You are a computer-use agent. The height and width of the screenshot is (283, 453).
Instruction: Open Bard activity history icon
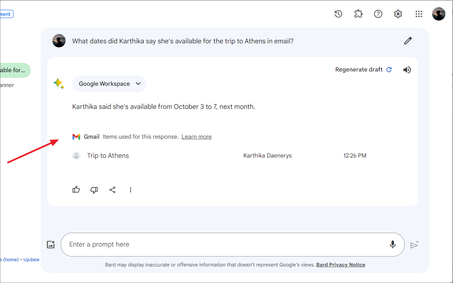tap(338, 14)
